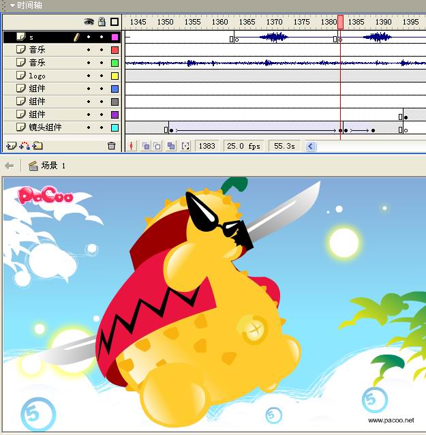Click frame 1365 on the timeline ruler
The image size is (426, 435).
(x=247, y=22)
